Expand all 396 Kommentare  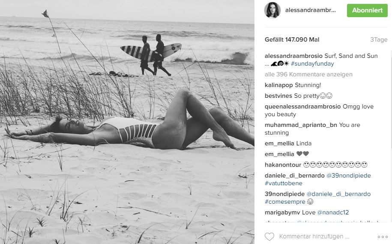tap(308, 74)
